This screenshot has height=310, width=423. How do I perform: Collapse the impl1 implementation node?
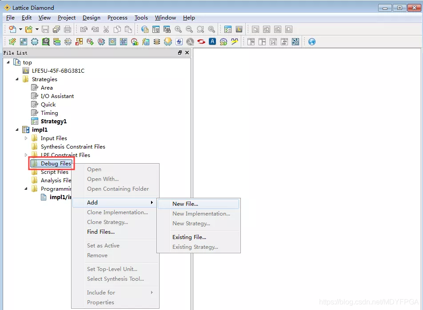[x=17, y=129]
